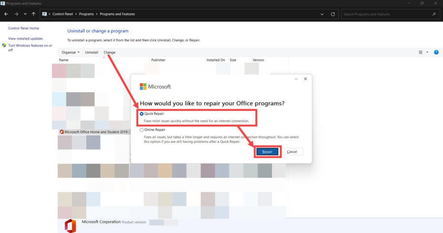Click Office icon beside Home and Student 2019
443x233 pixels.
[x=61, y=132]
